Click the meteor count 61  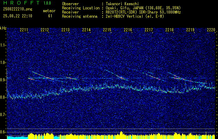(x=50, y=16)
